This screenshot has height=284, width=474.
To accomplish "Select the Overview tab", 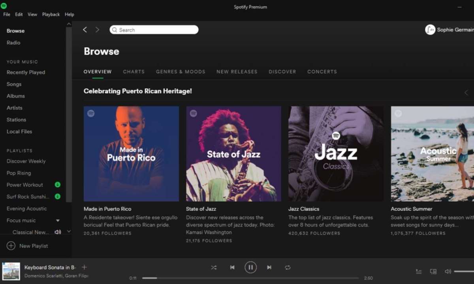I will coord(98,72).
